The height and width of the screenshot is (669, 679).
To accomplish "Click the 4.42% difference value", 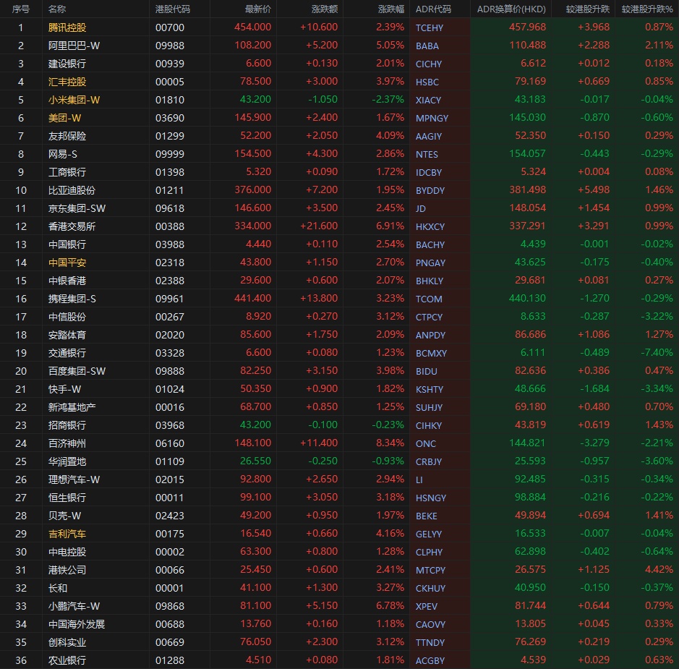I will [659, 569].
